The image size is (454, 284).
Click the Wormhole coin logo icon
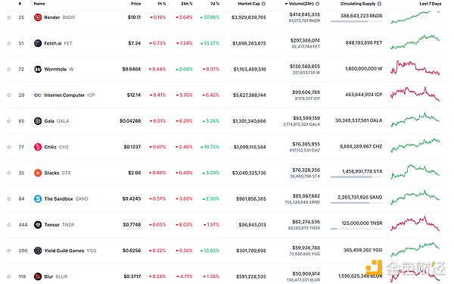click(x=38, y=69)
